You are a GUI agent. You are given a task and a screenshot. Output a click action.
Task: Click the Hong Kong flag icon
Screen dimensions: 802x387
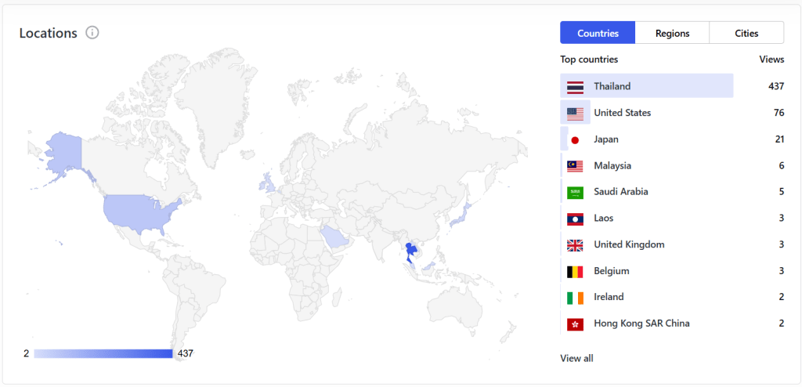tap(575, 324)
